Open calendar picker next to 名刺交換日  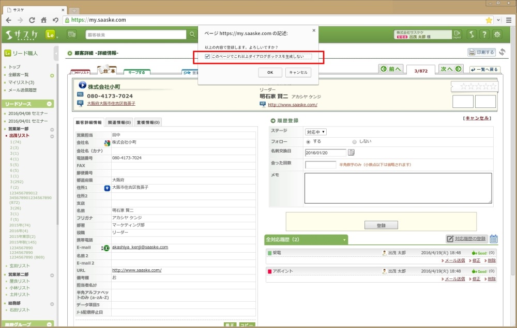click(352, 152)
